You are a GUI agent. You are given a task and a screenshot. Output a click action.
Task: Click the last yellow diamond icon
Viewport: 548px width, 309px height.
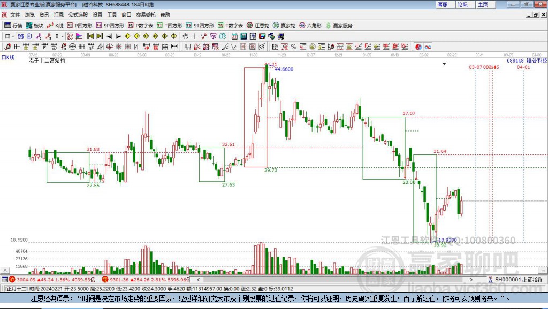click(174, 36)
